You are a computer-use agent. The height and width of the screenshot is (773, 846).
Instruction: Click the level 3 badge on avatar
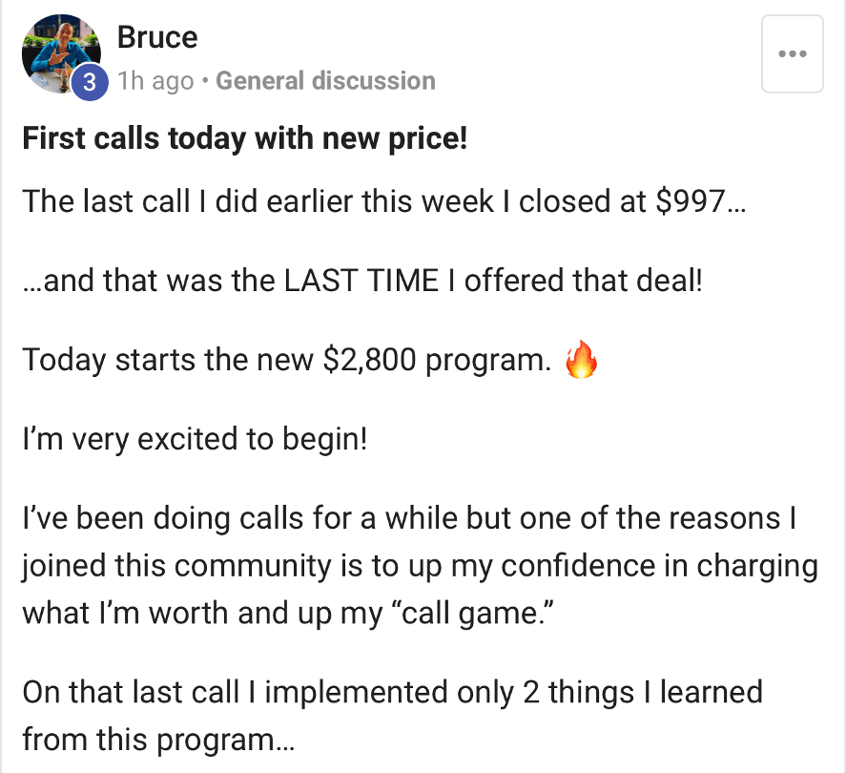click(x=90, y=83)
